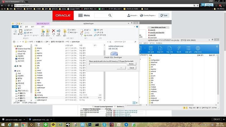Image resolution: width=226 pixels, height=127 pixels.
Task: Select Decline License Agreement radio button
Action: (x=115, y=107)
